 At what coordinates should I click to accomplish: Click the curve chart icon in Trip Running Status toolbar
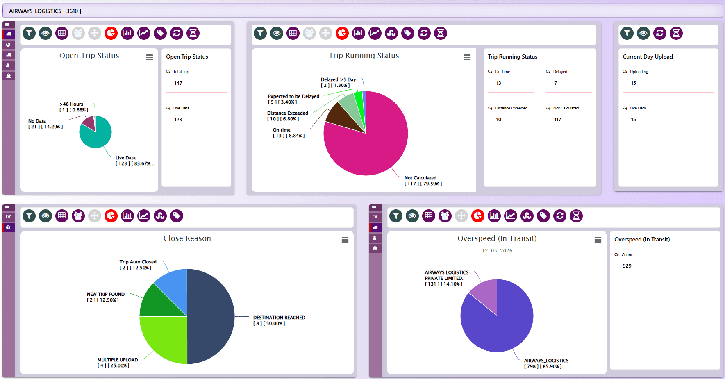coord(391,33)
